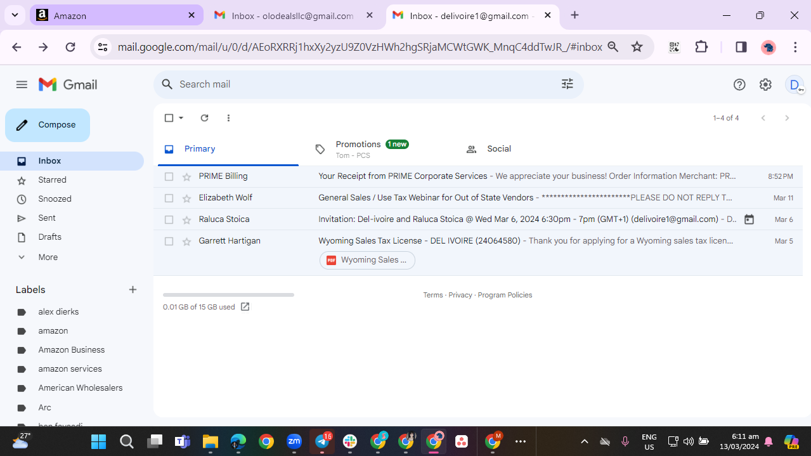The width and height of the screenshot is (811, 456).
Task: Open the calendar invite icon on Raluca Stoica email
Action: (x=749, y=219)
